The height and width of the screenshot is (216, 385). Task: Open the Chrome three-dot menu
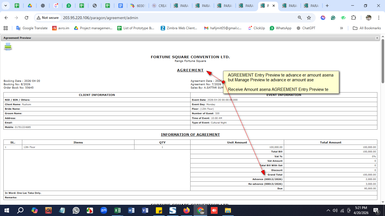(x=379, y=18)
